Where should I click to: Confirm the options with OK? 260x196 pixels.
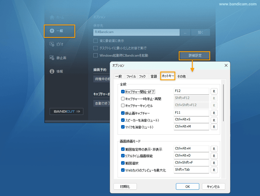[x=188, y=186]
